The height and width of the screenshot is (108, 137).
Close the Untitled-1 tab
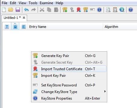coord(24,18)
